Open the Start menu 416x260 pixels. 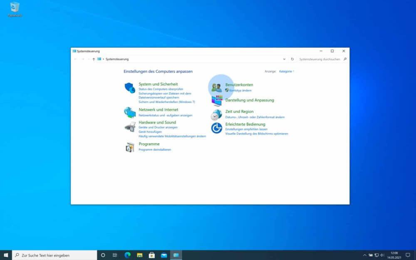click(x=6, y=255)
